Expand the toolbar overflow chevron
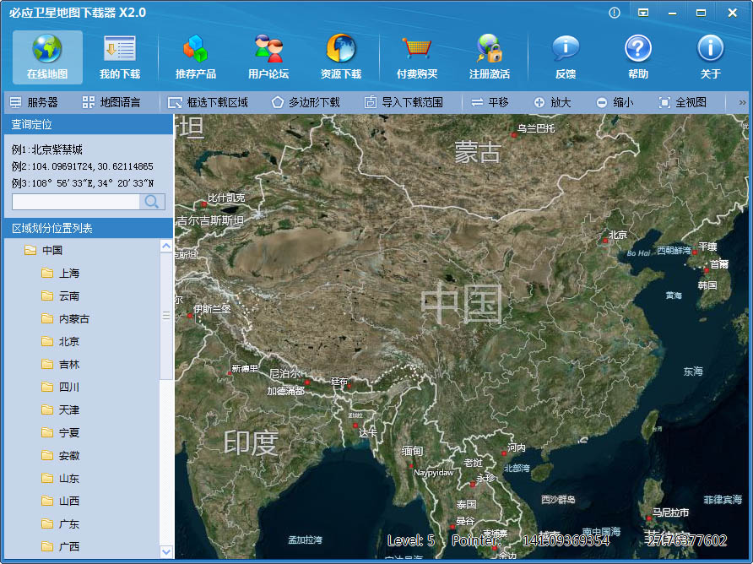Viewport: 753px width, 564px height. click(742, 102)
